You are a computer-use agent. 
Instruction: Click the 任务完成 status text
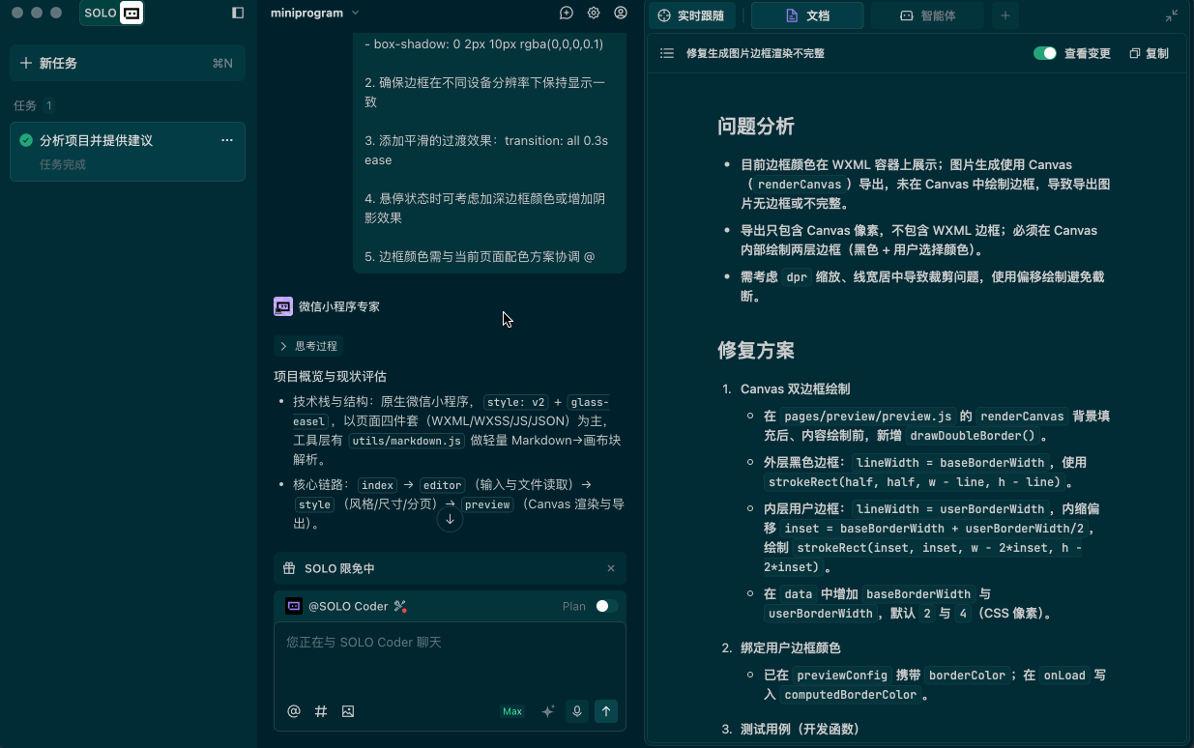point(63,164)
